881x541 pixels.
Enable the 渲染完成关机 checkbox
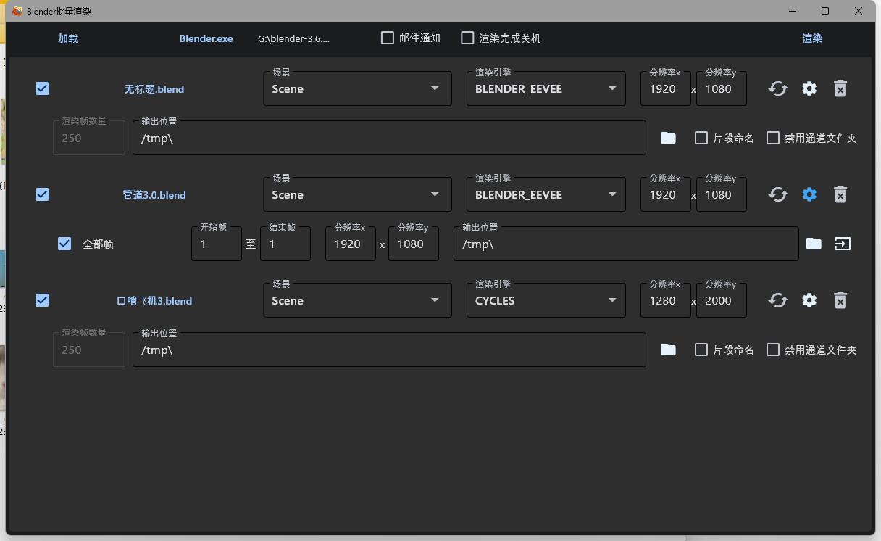pos(468,38)
